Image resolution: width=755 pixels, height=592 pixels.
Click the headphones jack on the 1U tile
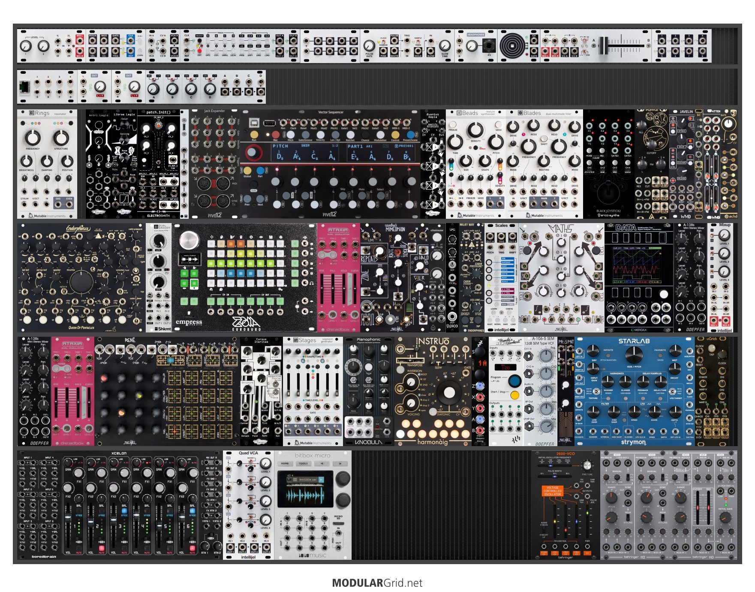488,45
